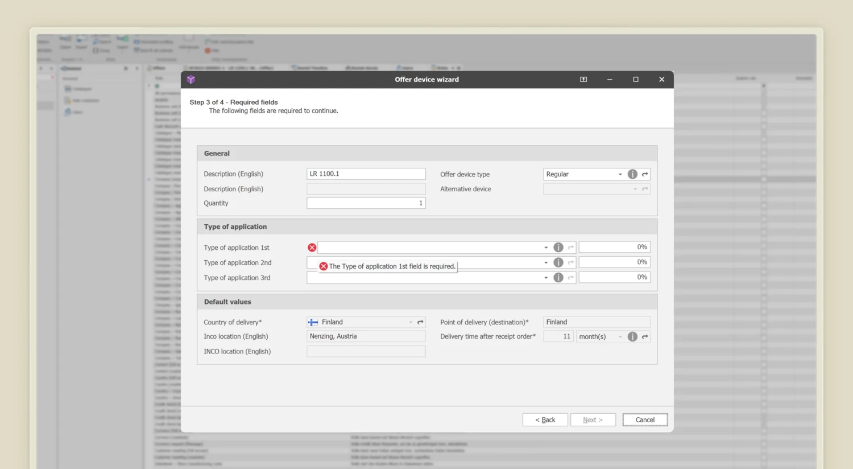Expand the Type of application 3rd dropdown
Image resolution: width=853 pixels, height=469 pixels.
[x=546, y=277]
